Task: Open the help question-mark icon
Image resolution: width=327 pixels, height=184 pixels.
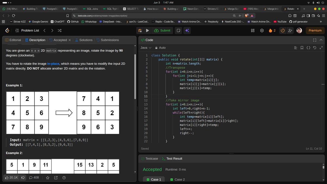Action: (64, 178)
